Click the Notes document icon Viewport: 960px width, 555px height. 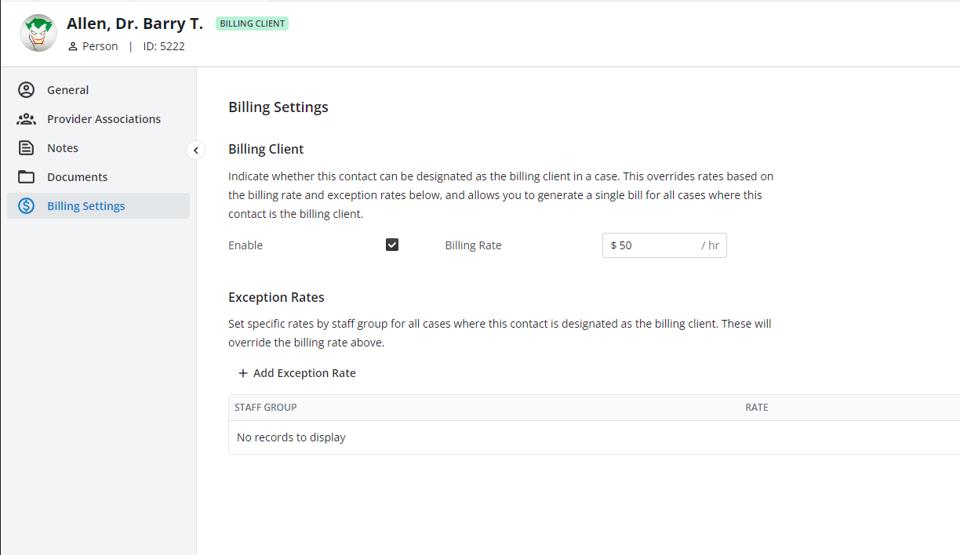click(x=27, y=148)
